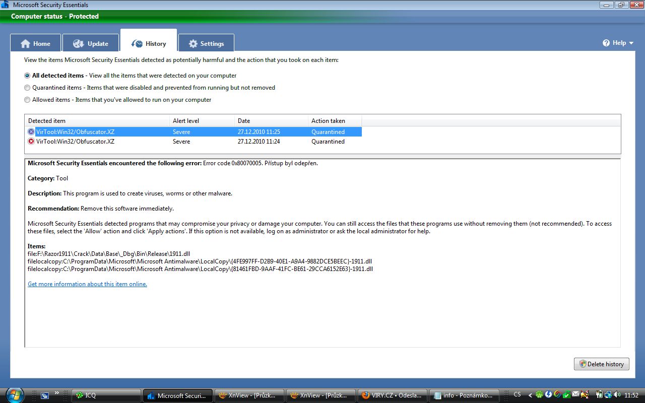Switch to the Firefox VIRY.CZ taskbar window

[393, 395]
